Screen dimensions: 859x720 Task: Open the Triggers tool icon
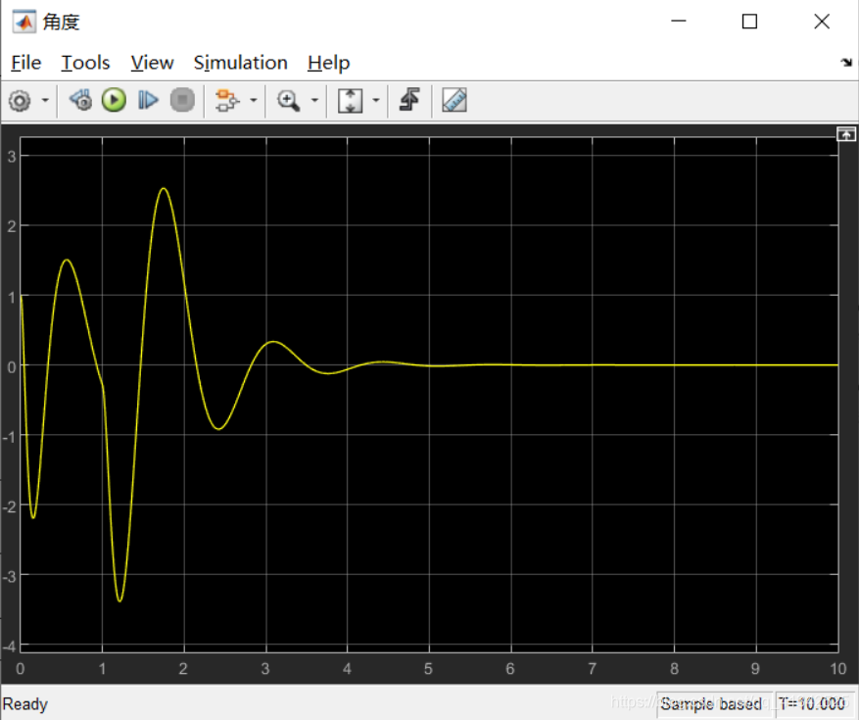(x=409, y=100)
